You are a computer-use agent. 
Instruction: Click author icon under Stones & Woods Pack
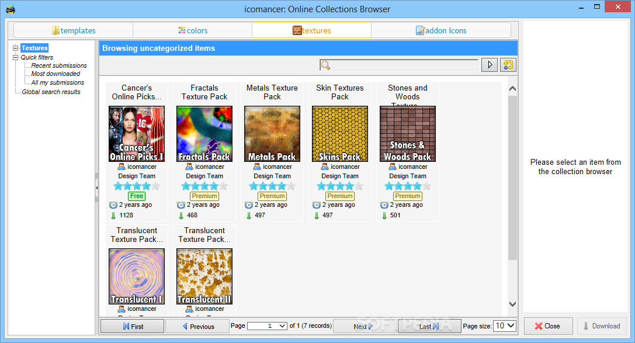coord(393,167)
